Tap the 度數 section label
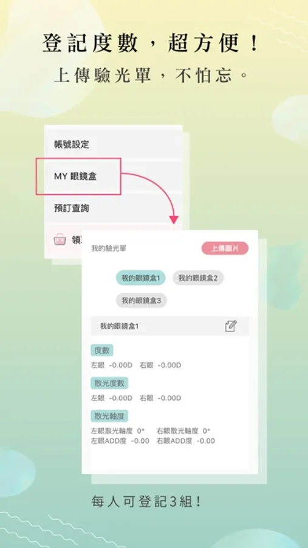 (102, 350)
